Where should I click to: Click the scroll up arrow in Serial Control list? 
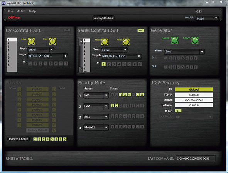(x=81, y=41)
